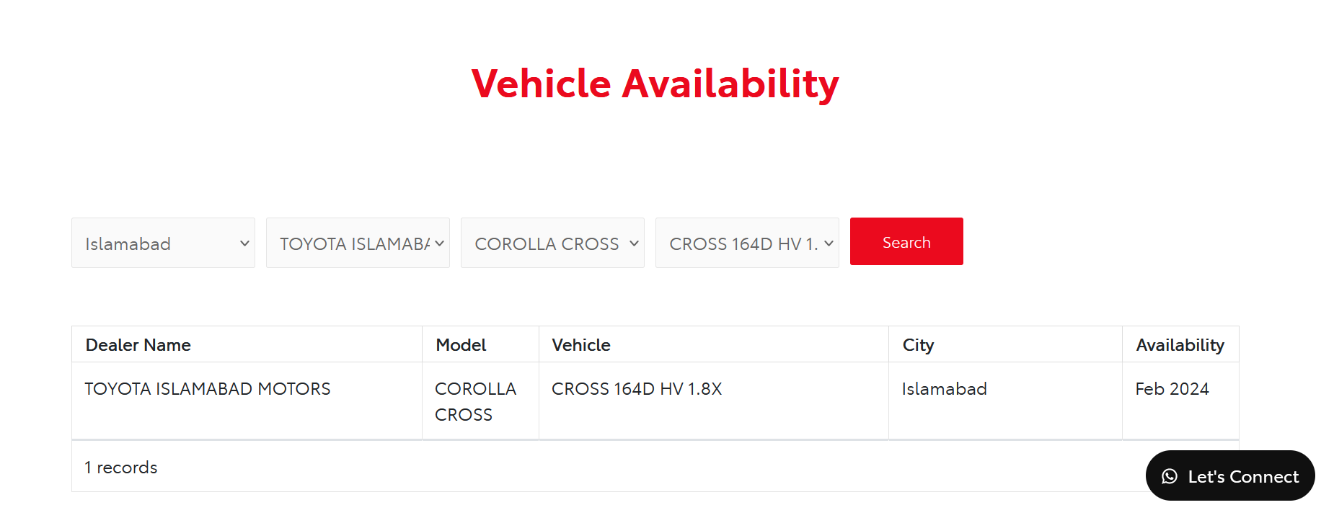Open the Islamabad city dropdown
Screen dimensions: 1334x505
[163, 243]
